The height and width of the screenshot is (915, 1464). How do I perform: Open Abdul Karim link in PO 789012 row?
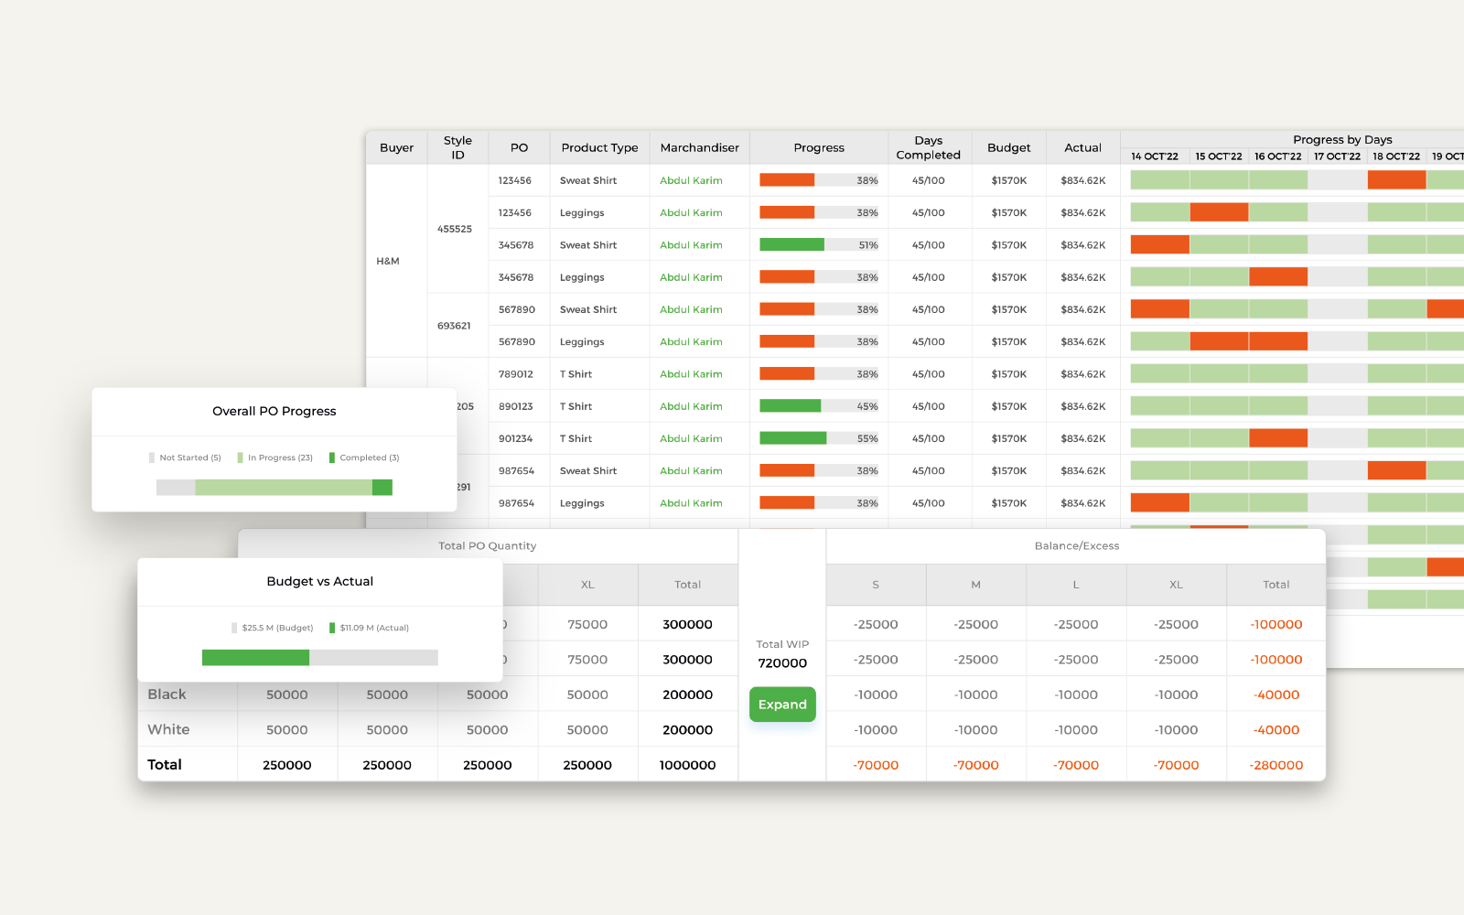[x=691, y=374]
